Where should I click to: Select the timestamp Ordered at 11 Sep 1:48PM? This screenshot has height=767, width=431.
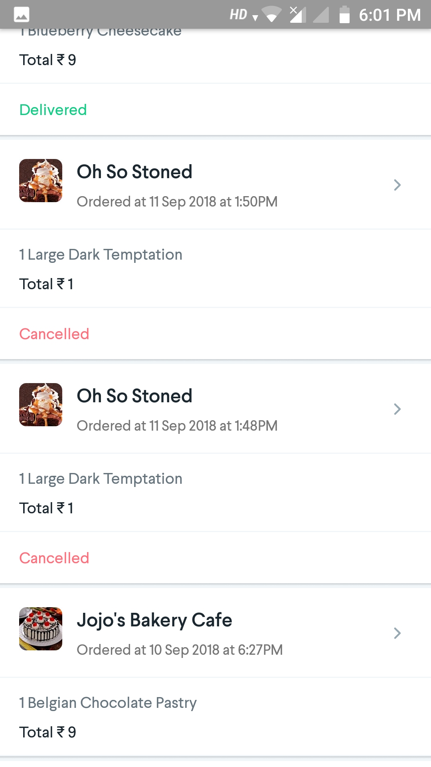(x=177, y=426)
